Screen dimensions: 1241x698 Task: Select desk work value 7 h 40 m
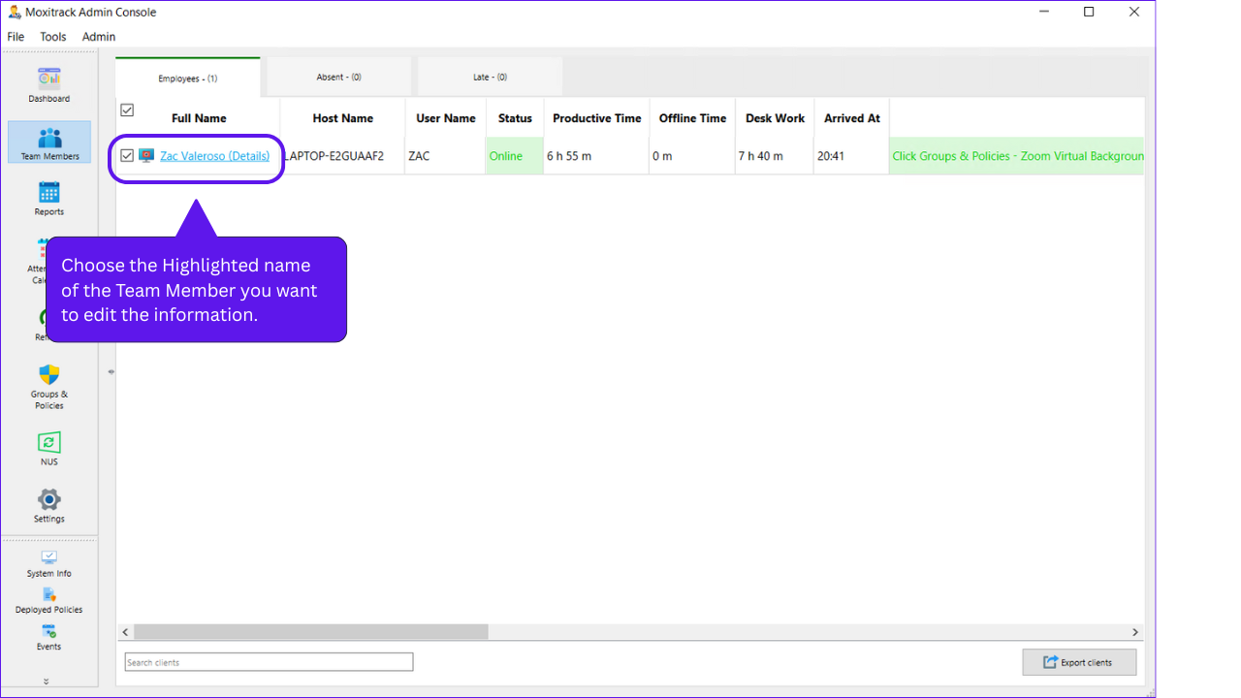point(775,156)
